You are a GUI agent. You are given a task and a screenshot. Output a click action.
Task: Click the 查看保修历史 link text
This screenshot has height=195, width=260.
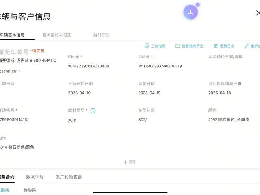tap(193, 46)
